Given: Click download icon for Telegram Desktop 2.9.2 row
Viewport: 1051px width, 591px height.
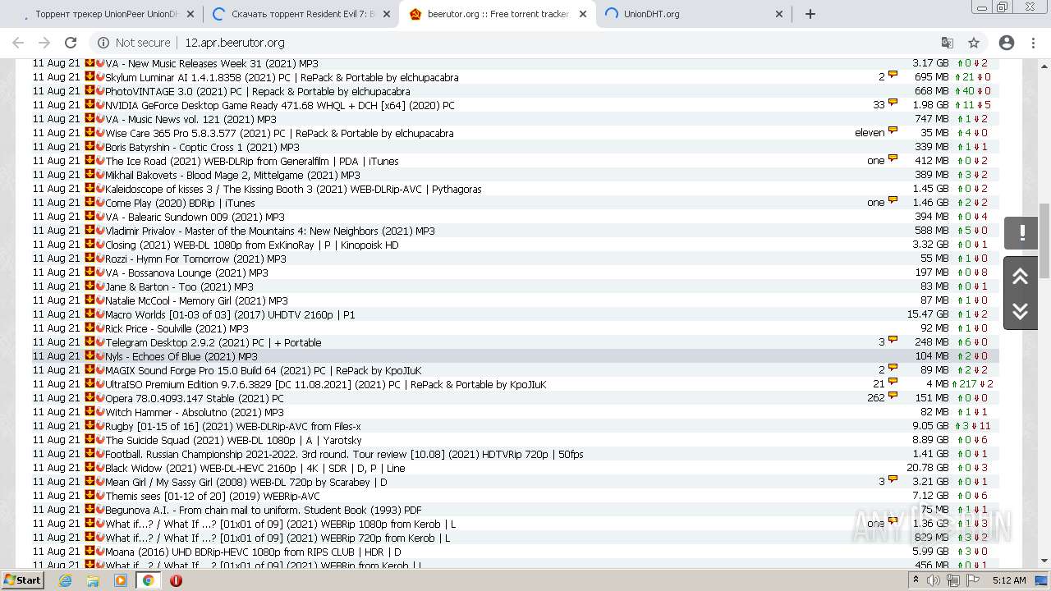Looking at the screenshot, I should click(x=89, y=341).
